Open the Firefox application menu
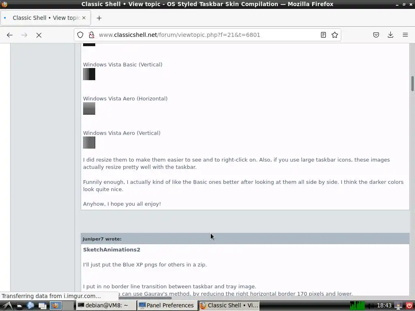This screenshot has height=311, width=415. click(x=405, y=35)
